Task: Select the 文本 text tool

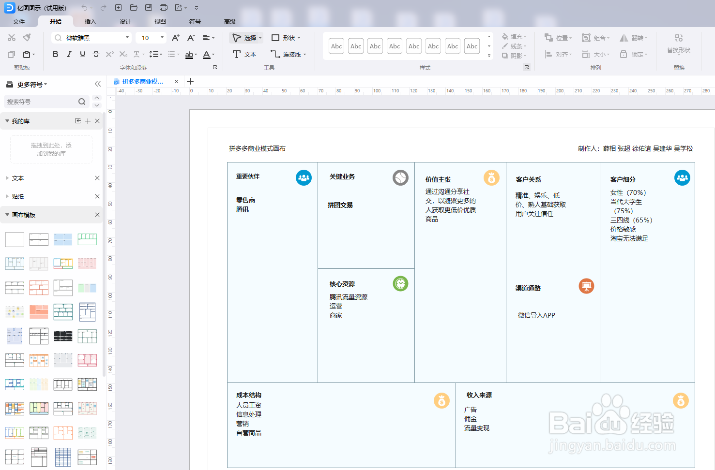Action: 244,54
